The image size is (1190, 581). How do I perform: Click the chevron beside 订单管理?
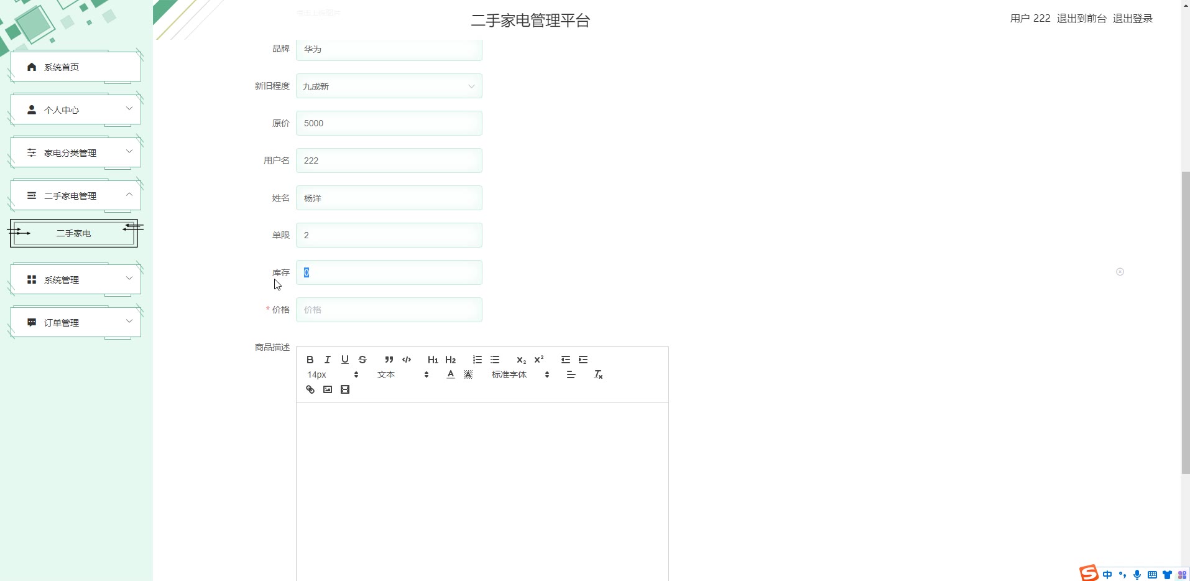click(129, 321)
